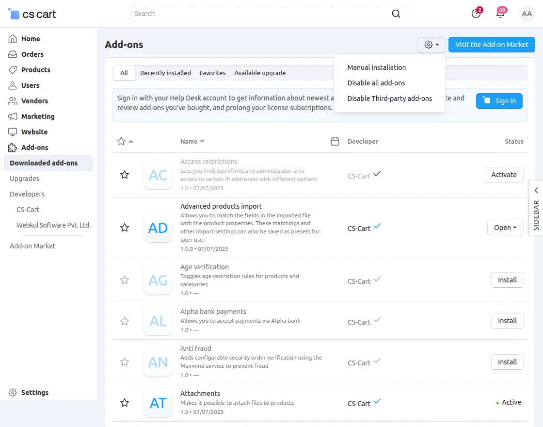Open the AA user avatar menu

(527, 14)
